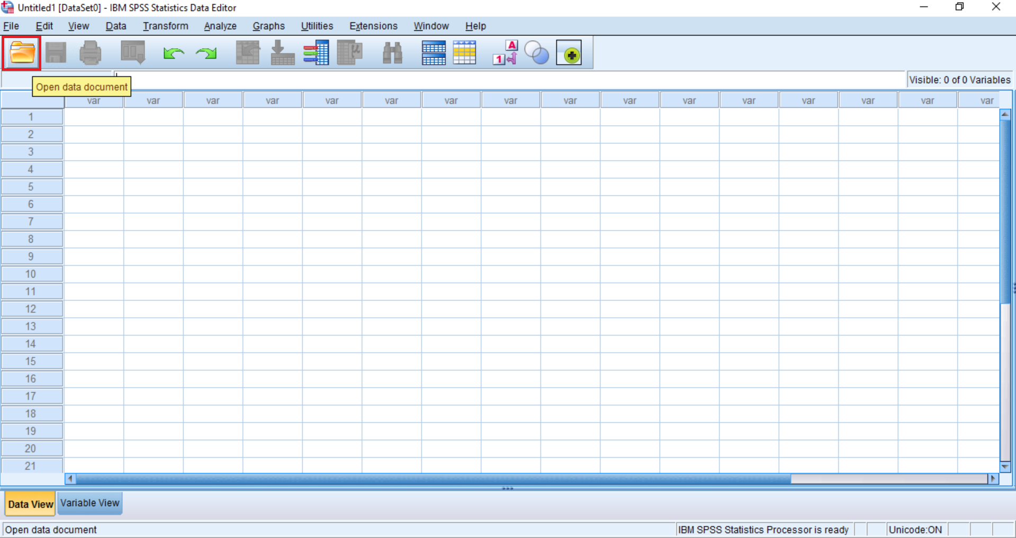Open the Variables info icon
Image resolution: width=1016 pixels, height=538 pixels.
coord(316,53)
